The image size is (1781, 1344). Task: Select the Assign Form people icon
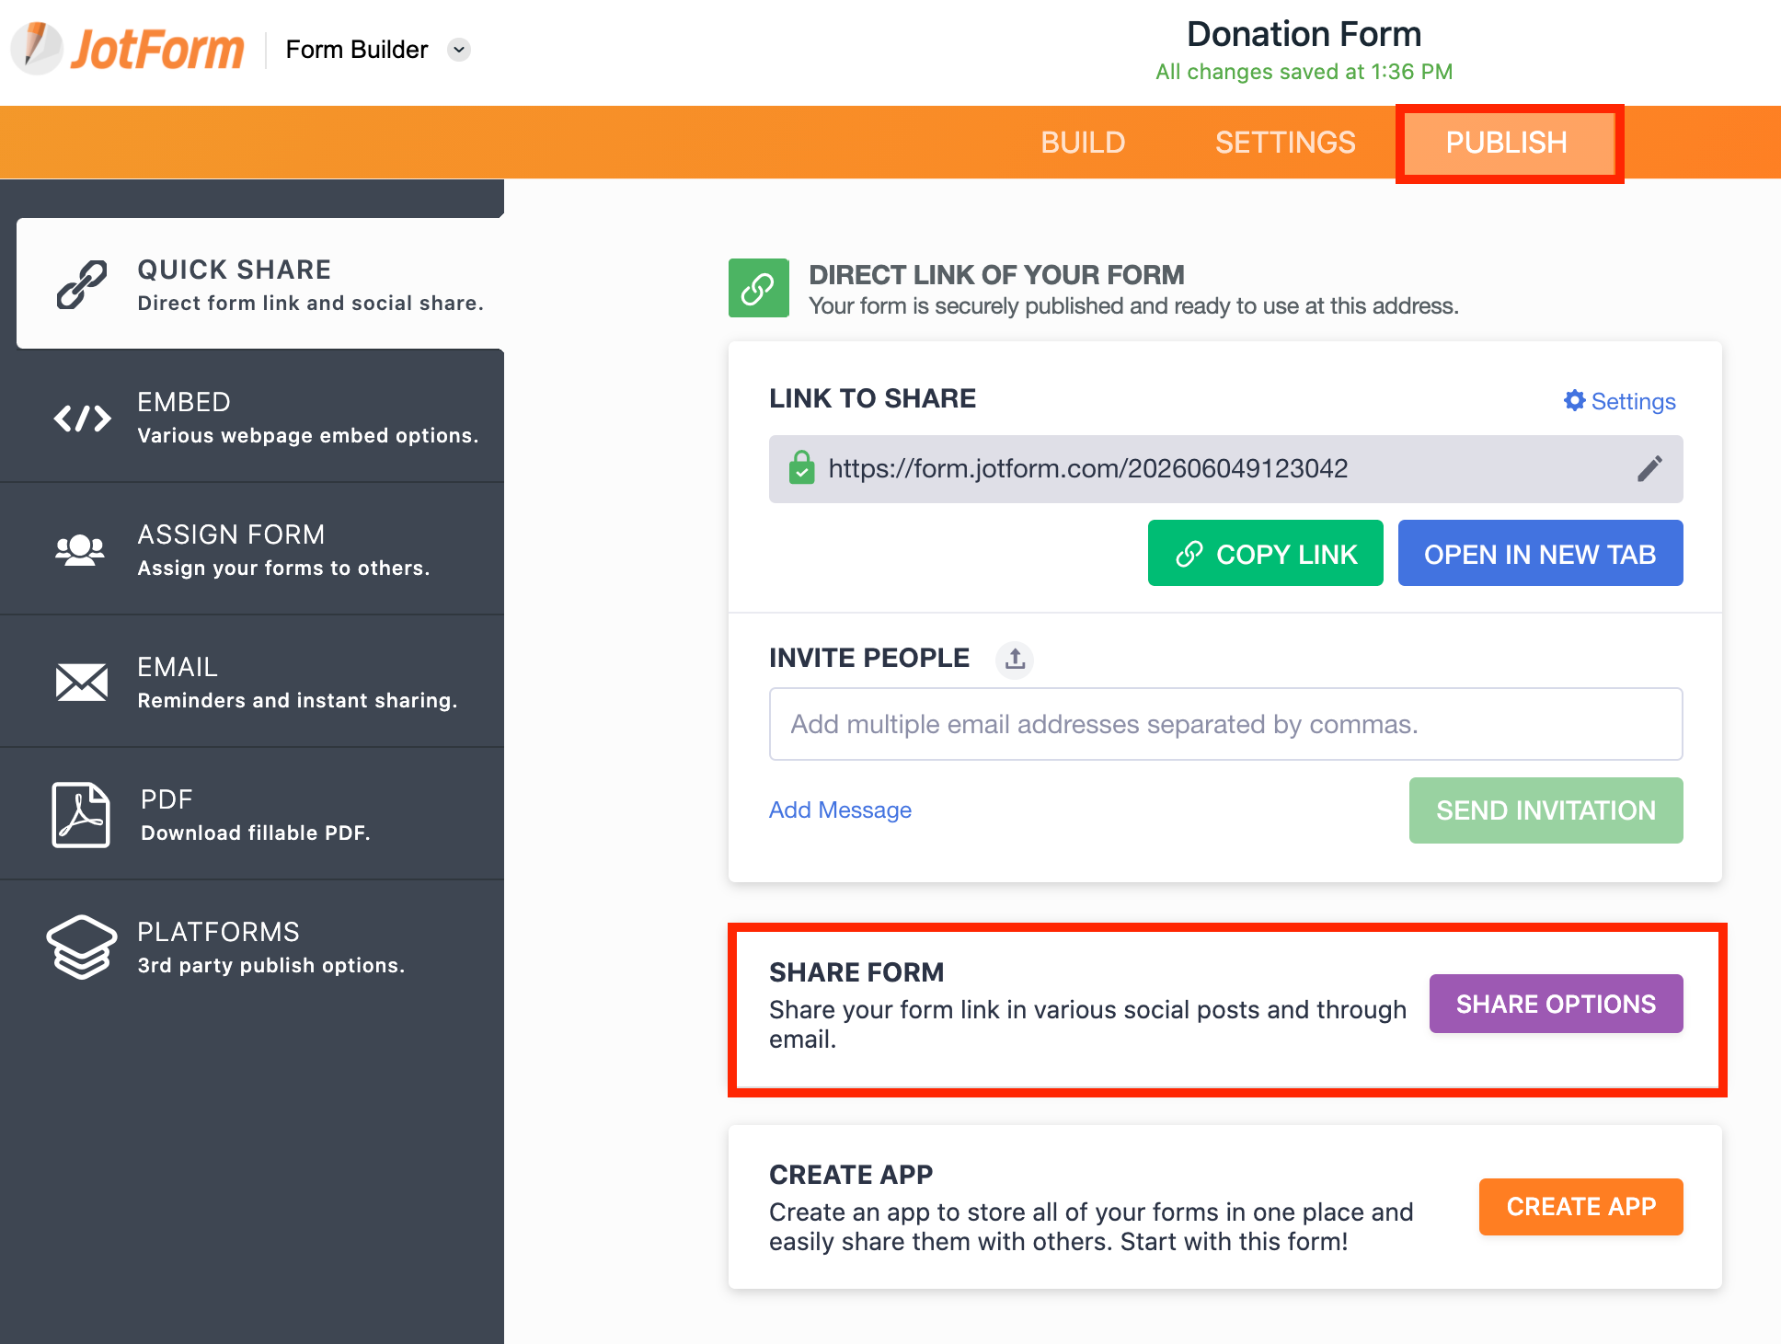(x=80, y=550)
